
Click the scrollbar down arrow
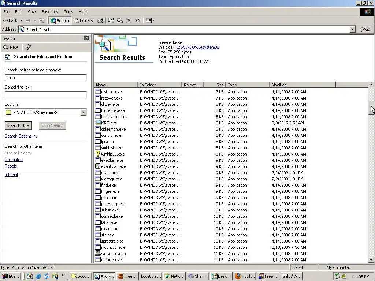click(371, 260)
